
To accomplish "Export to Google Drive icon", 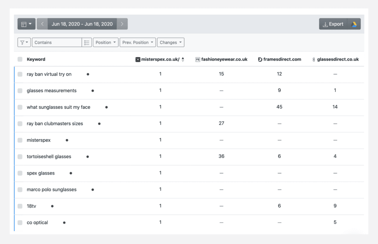I will point(354,24).
